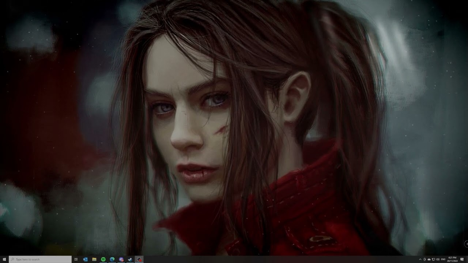
Task: Open network settings from the tray
Action: coord(433,259)
